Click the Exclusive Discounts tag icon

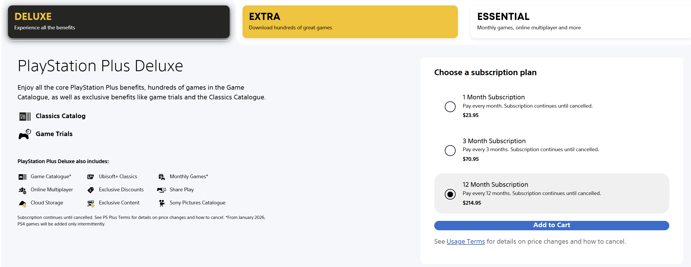coord(91,190)
